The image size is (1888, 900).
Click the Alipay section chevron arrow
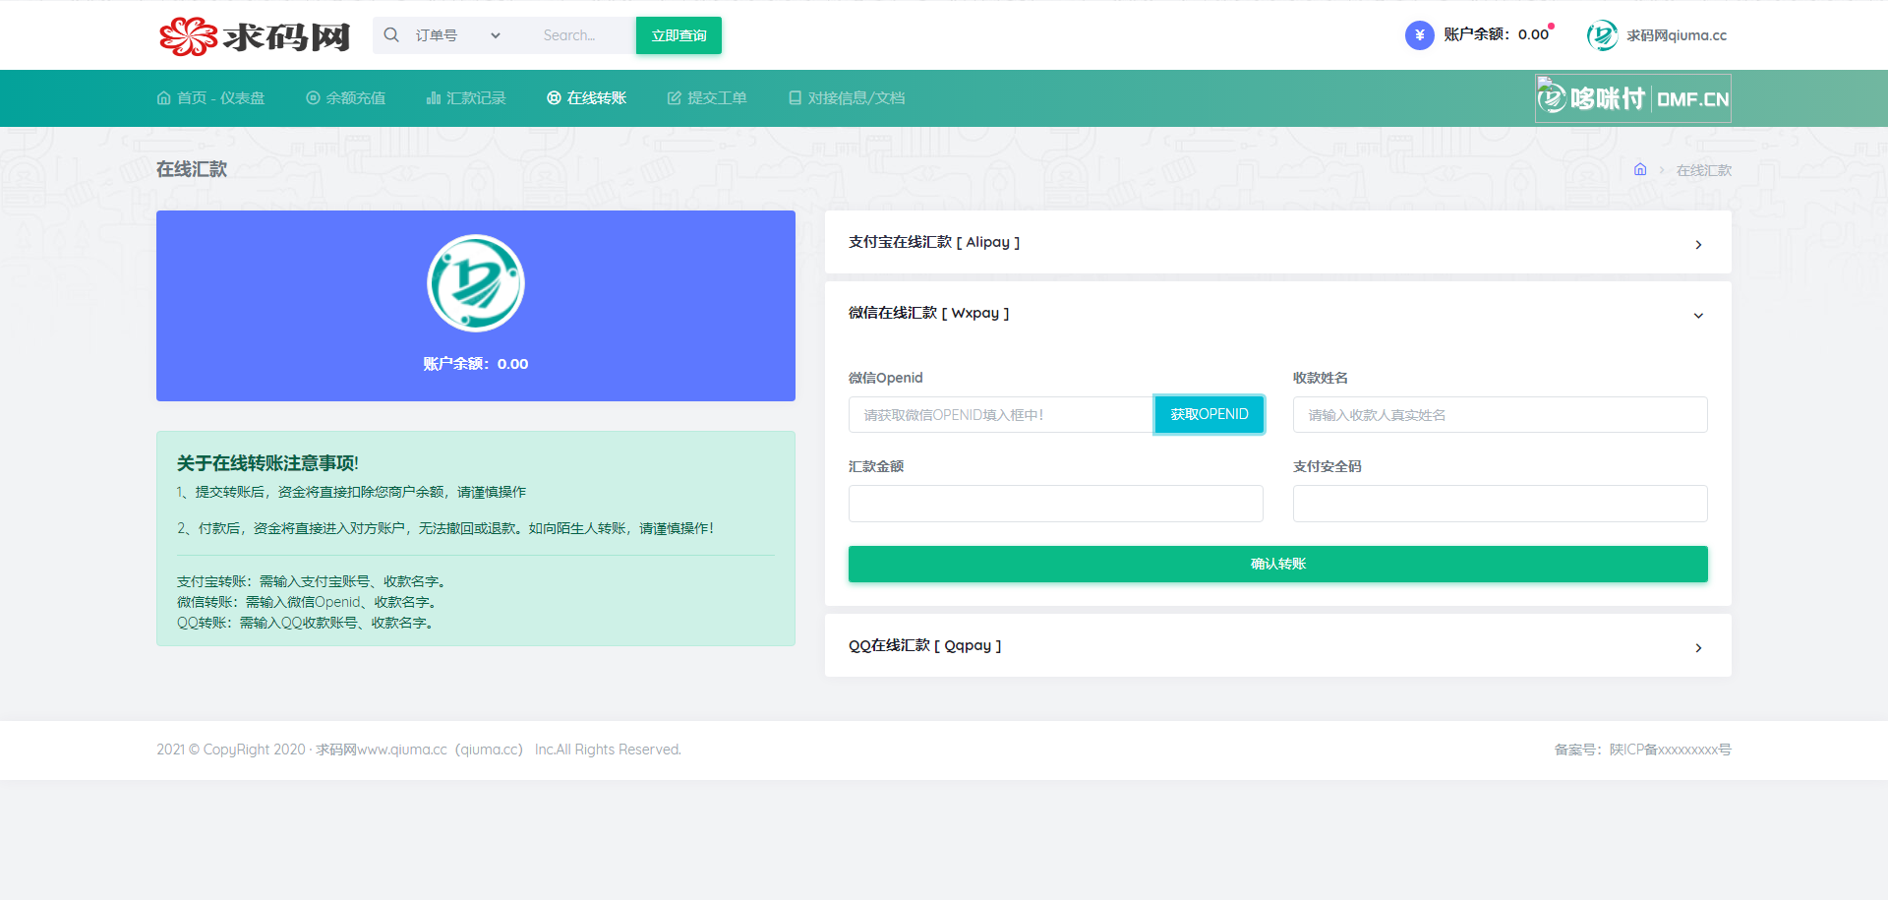tap(1698, 244)
